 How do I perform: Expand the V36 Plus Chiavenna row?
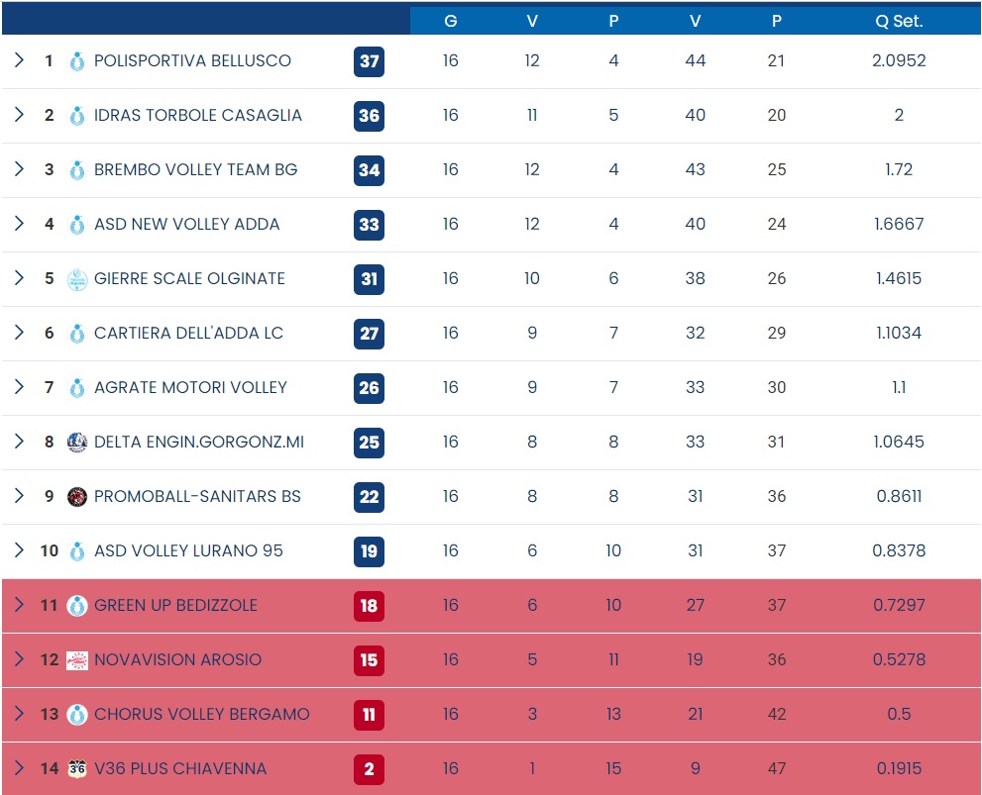tap(19, 768)
